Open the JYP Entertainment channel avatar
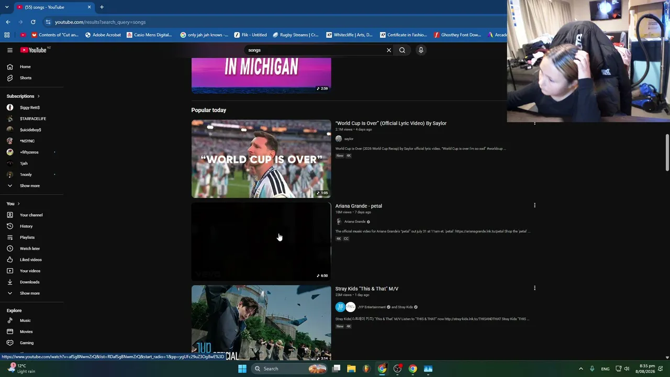The image size is (670, 377). point(340,307)
